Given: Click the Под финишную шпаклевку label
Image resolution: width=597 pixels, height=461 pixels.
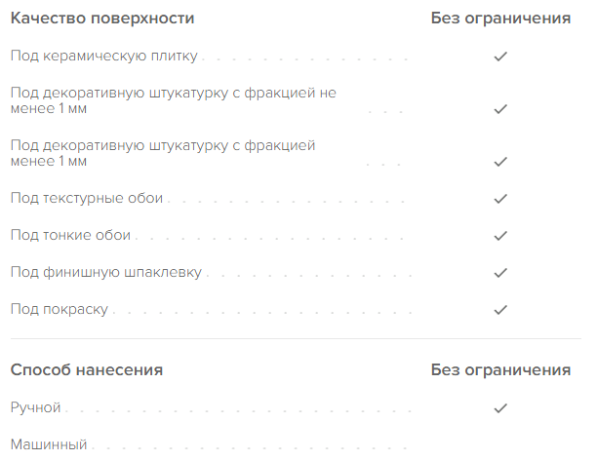Looking at the screenshot, I should [106, 272].
